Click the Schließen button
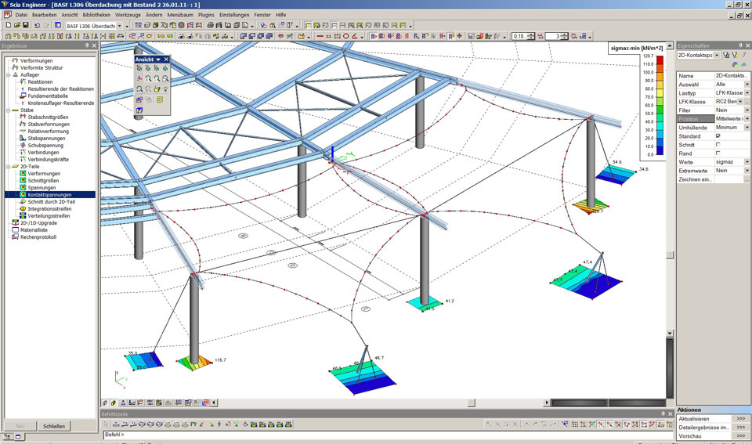752x444 pixels. [x=54, y=426]
